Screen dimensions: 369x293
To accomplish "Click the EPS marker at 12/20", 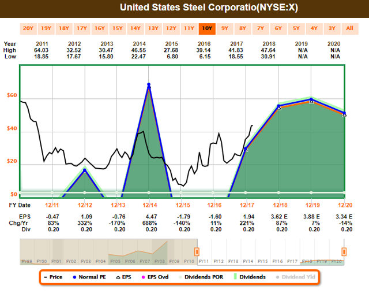I will (x=344, y=115).
